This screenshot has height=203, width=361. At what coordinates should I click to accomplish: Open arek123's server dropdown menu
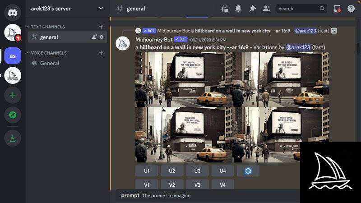click(x=68, y=9)
